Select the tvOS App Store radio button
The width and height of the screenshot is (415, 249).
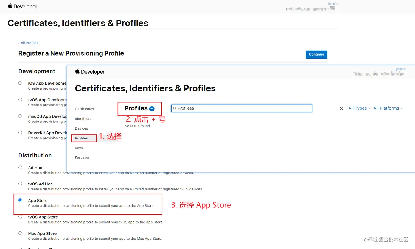20,217
